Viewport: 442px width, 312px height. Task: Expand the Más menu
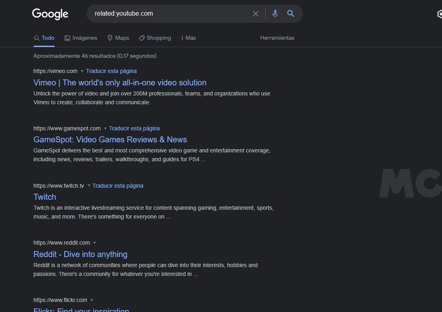pos(188,38)
